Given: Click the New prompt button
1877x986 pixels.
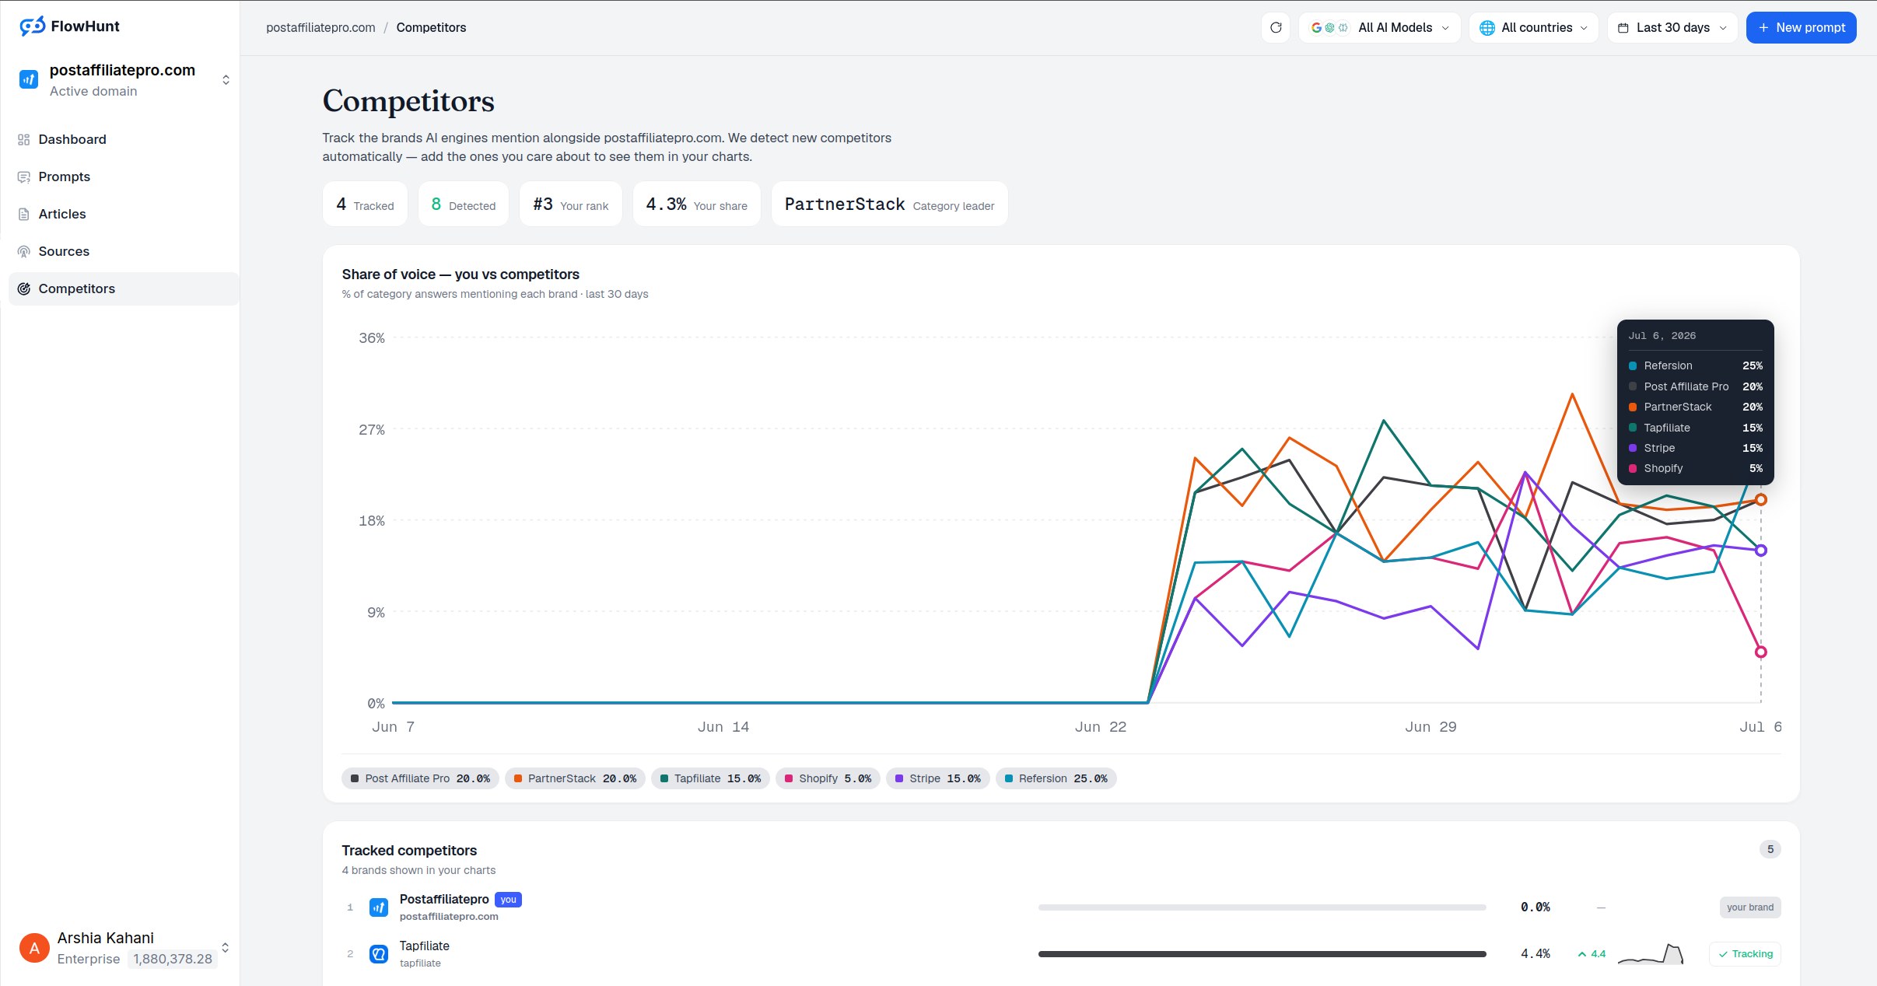Looking at the screenshot, I should 1801,27.
